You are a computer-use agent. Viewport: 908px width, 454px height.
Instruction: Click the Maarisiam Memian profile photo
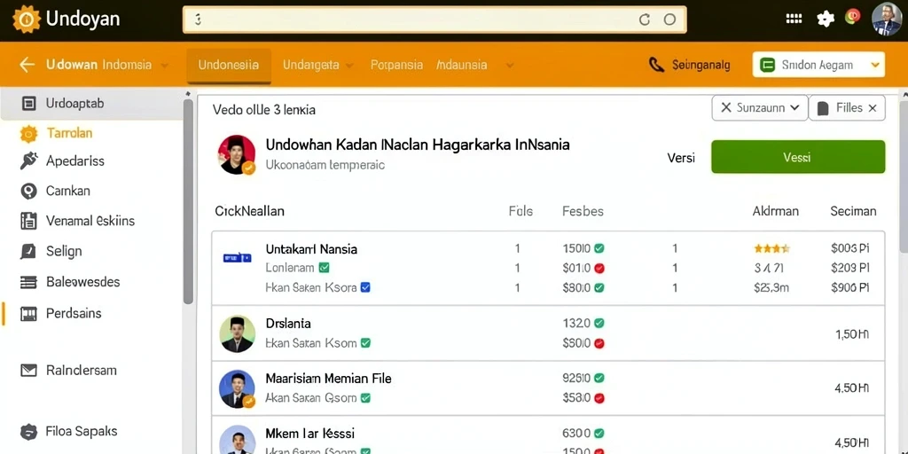238,389
